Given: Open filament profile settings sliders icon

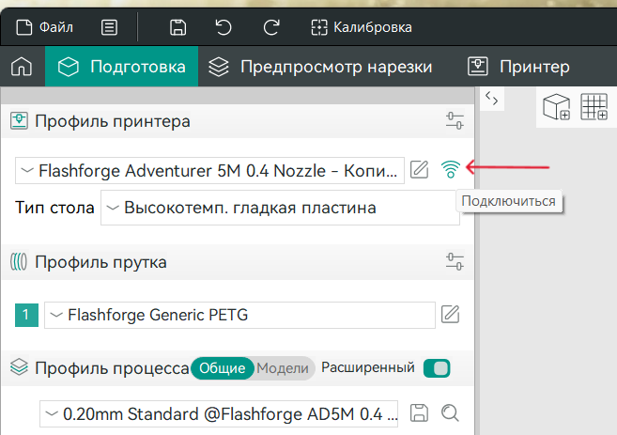Looking at the screenshot, I should 455,261.
